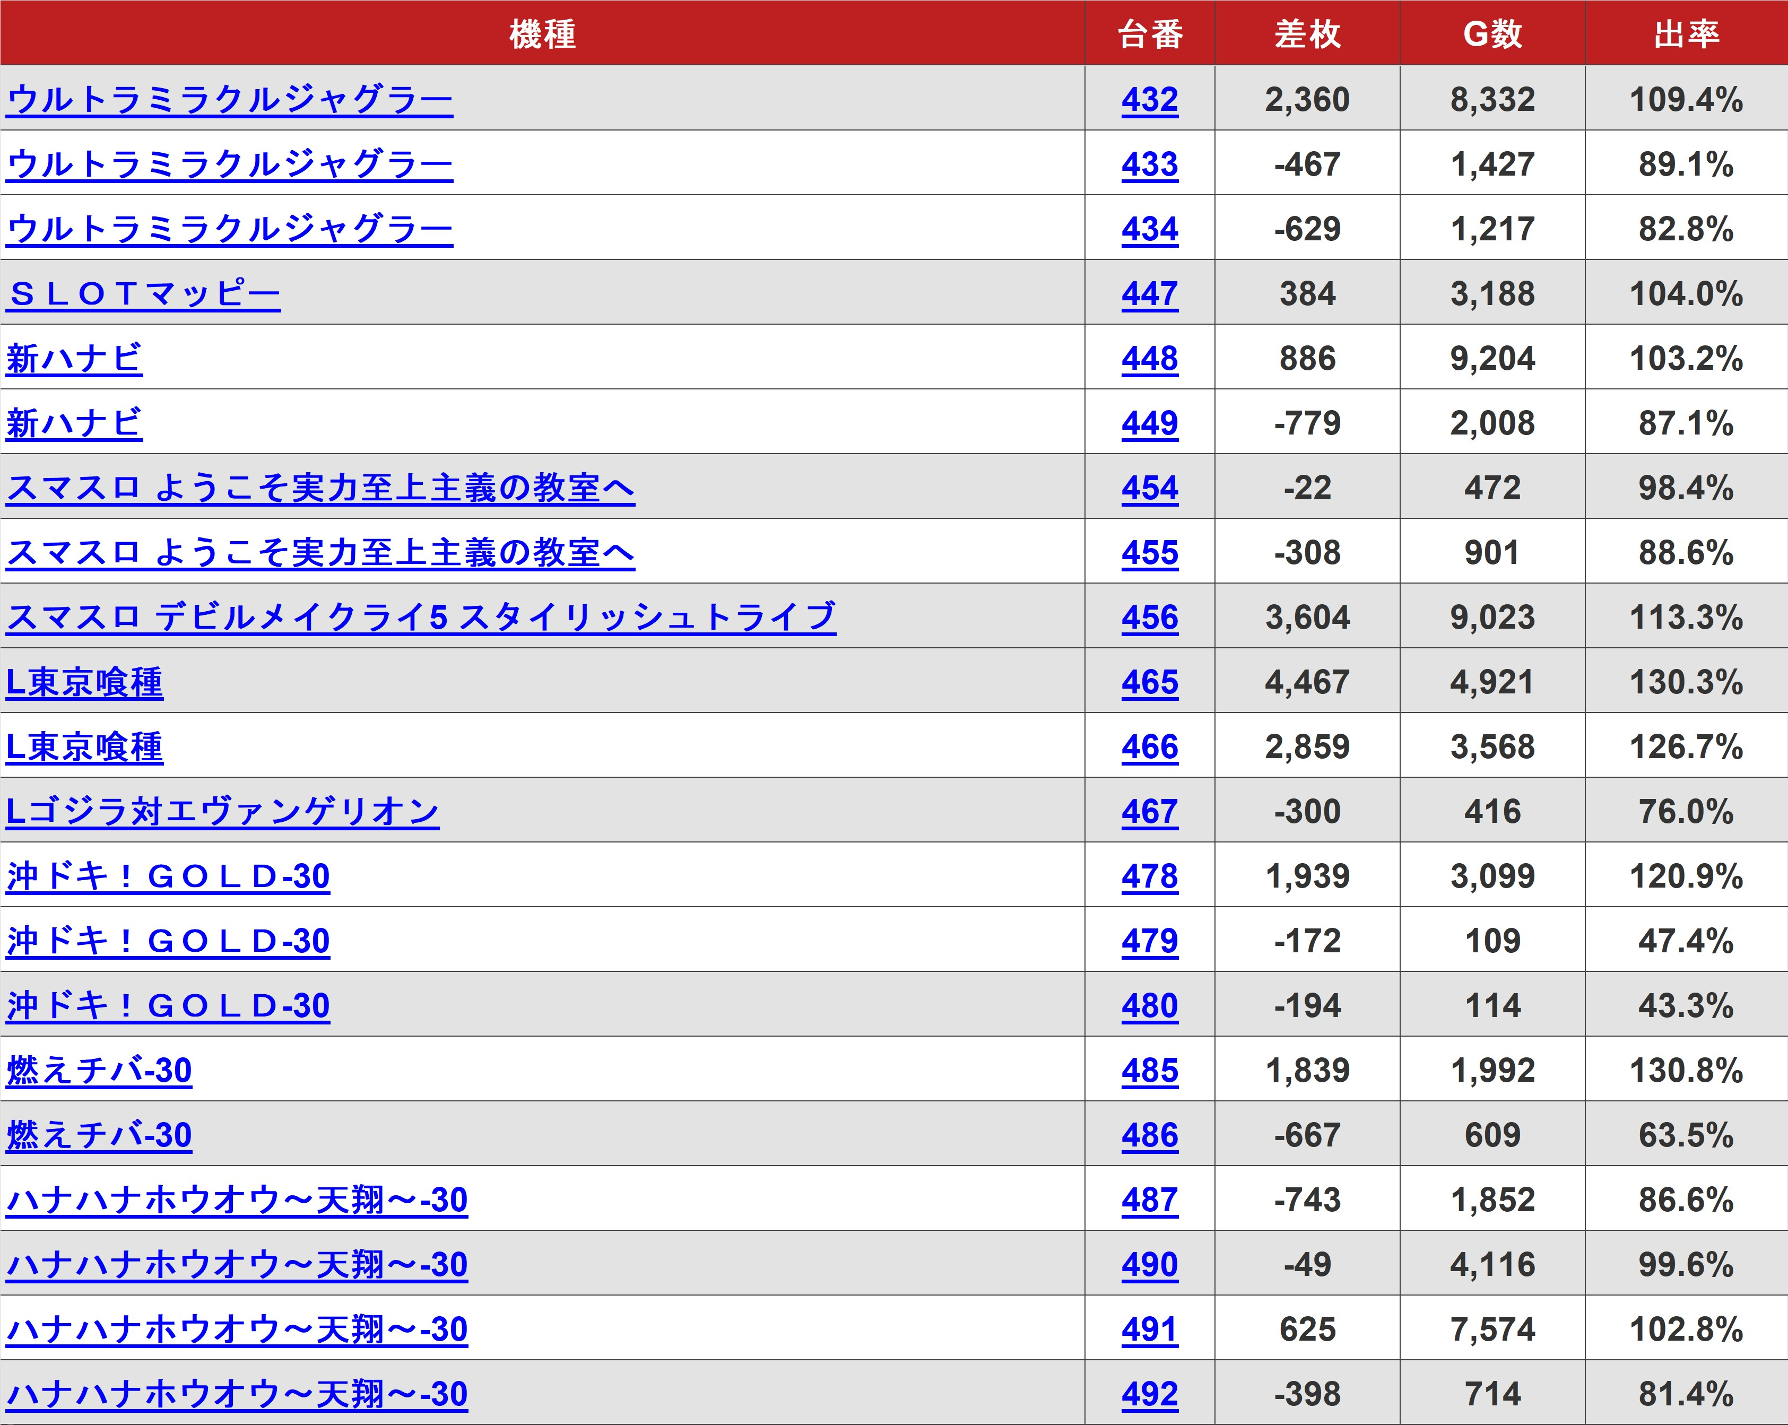Image resolution: width=1788 pixels, height=1425 pixels.
Task: Click machine number 487 link
Action: coord(1149,1200)
